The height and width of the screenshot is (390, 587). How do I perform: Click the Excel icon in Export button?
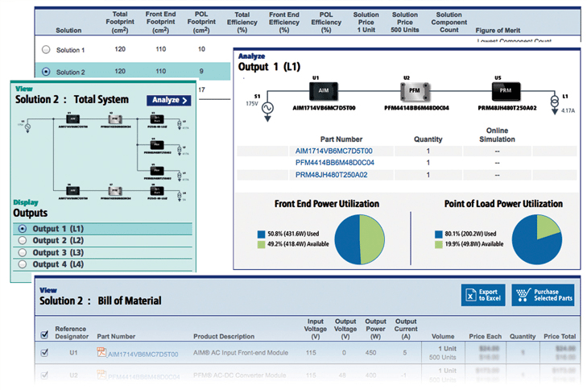click(x=469, y=295)
